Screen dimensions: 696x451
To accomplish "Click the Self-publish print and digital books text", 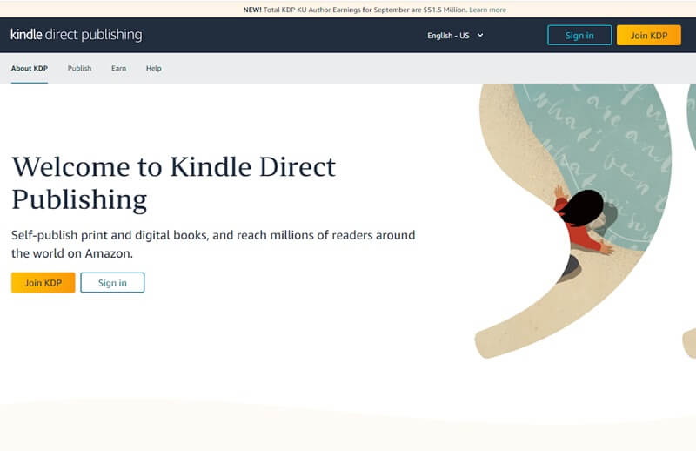I will pyautogui.click(x=213, y=244).
